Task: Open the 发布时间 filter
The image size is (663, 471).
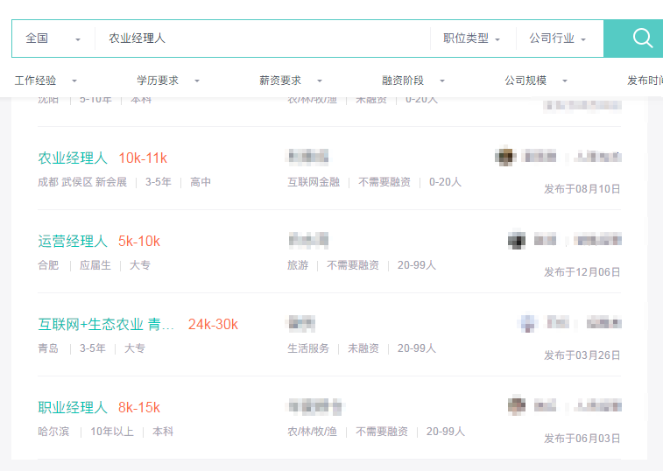Action: coord(645,81)
